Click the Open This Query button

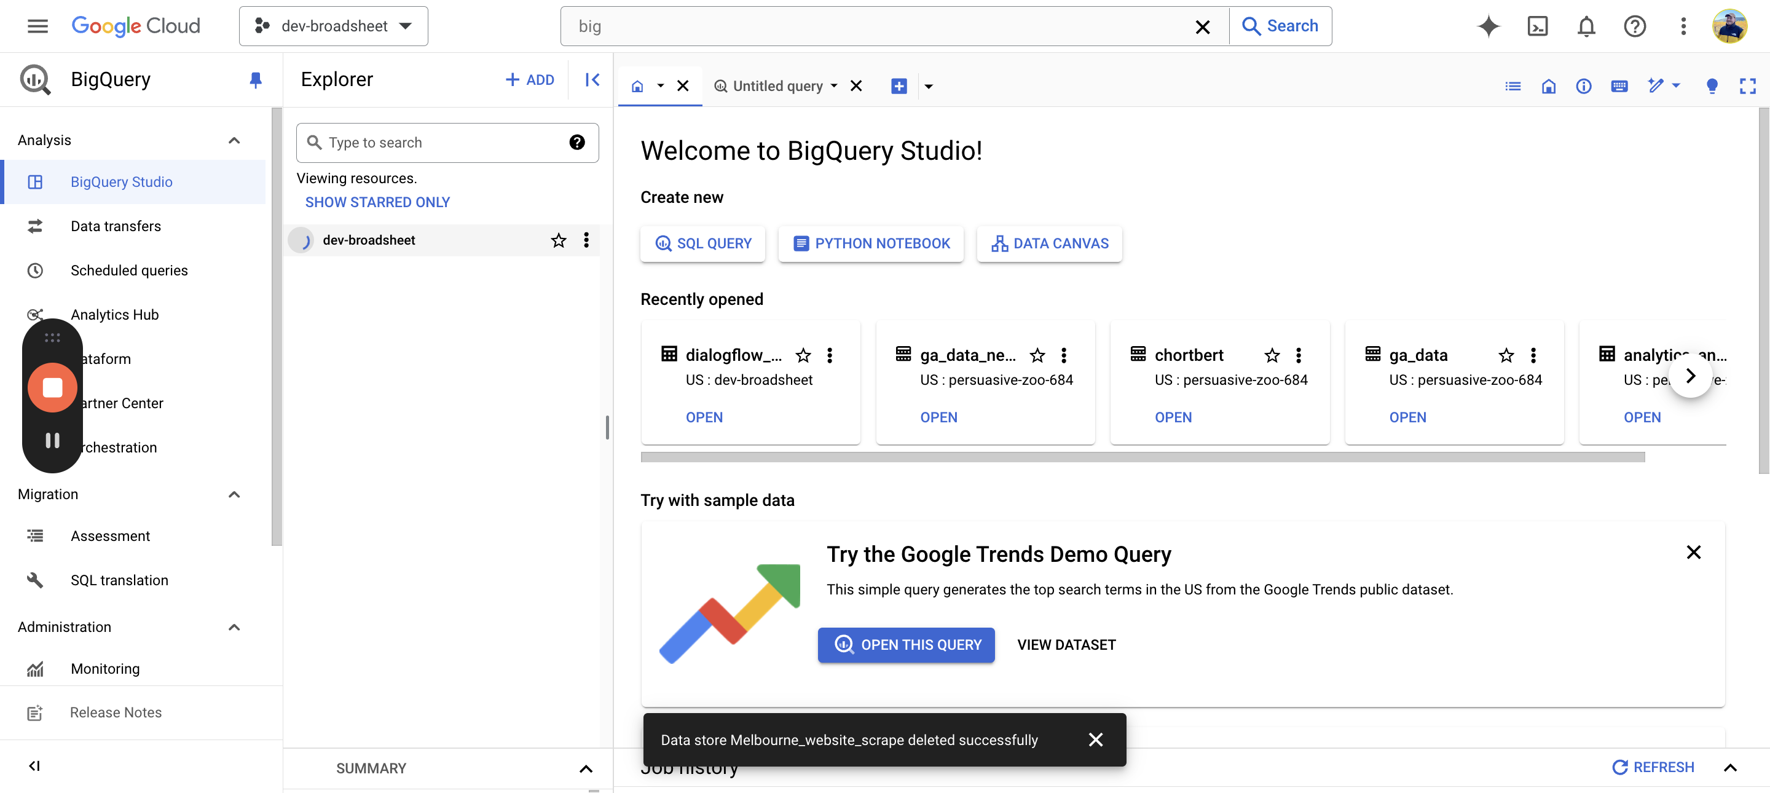[906, 645]
